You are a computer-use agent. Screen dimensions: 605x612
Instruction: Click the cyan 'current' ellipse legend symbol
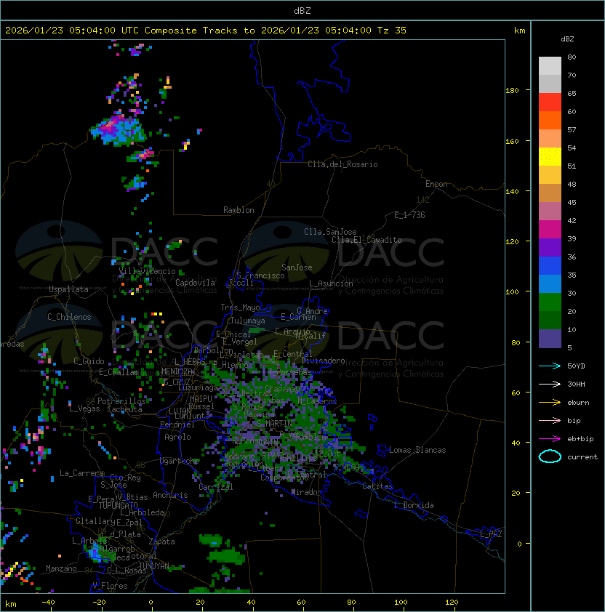pyautogui.click(x=550, y=456)
